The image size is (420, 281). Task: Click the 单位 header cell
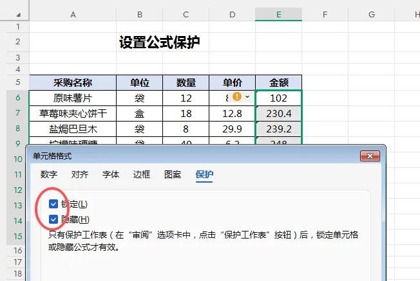[x=140, y=82]
